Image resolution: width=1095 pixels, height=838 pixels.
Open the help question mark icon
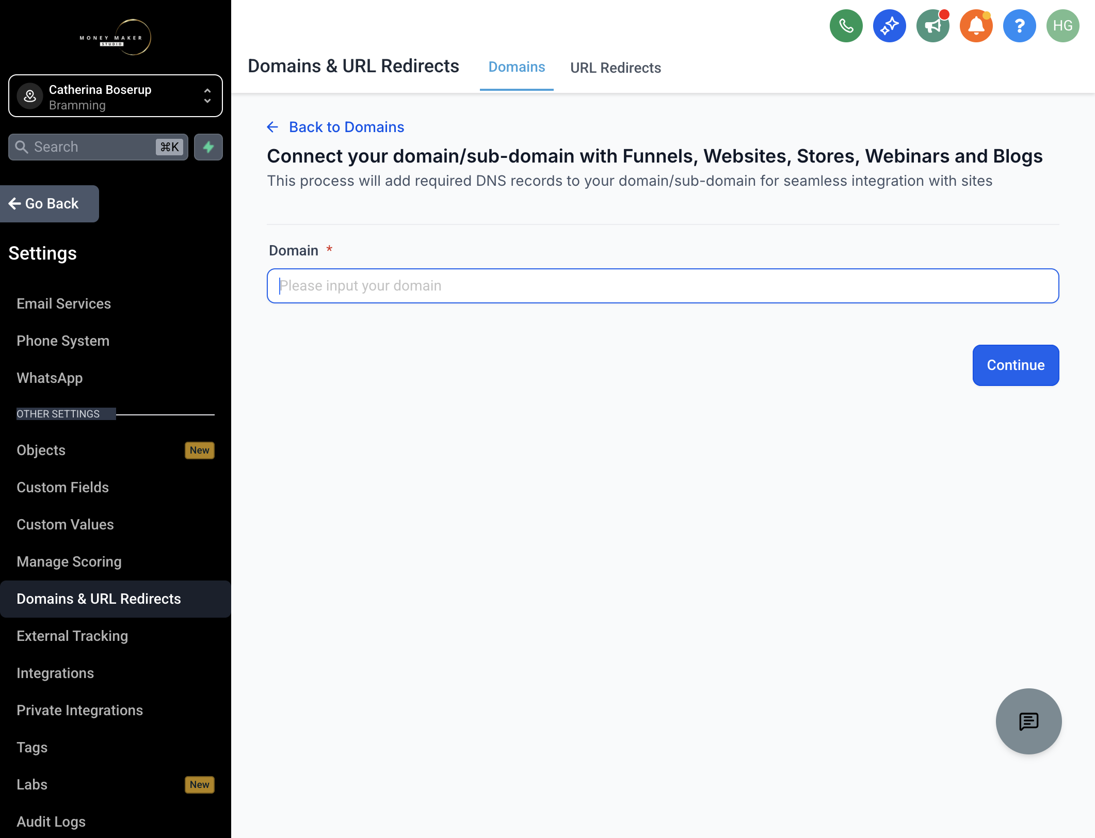tap(1019, 26)
